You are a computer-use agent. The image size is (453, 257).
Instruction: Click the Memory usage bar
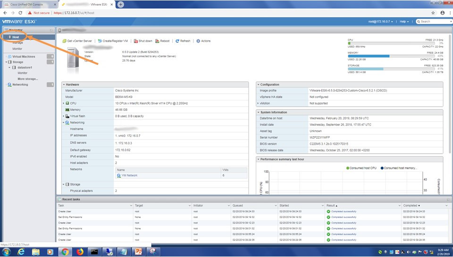click(x=392, y=56)
